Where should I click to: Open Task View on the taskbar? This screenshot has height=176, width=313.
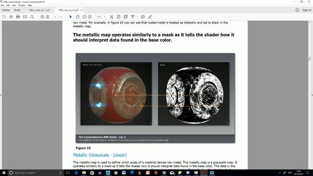[x=68, y=173]
